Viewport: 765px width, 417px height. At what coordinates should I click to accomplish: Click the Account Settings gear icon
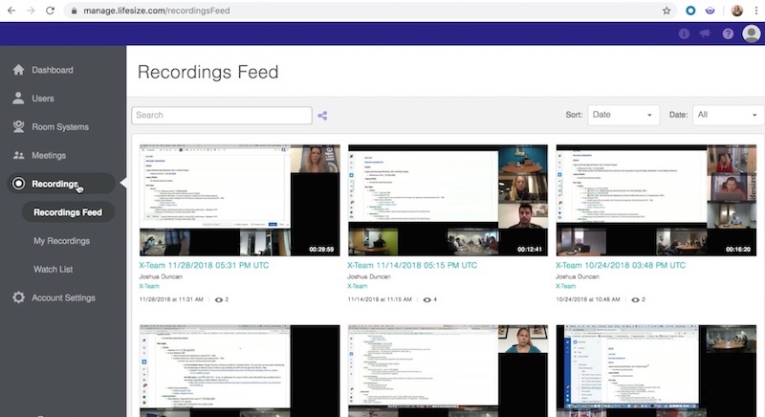point(19,297)
